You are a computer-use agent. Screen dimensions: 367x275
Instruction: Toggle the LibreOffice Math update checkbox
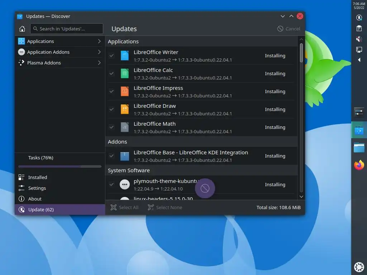click(111, 127)
